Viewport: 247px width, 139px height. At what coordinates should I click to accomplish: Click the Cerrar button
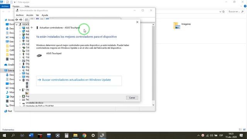[x=132, y=98]
